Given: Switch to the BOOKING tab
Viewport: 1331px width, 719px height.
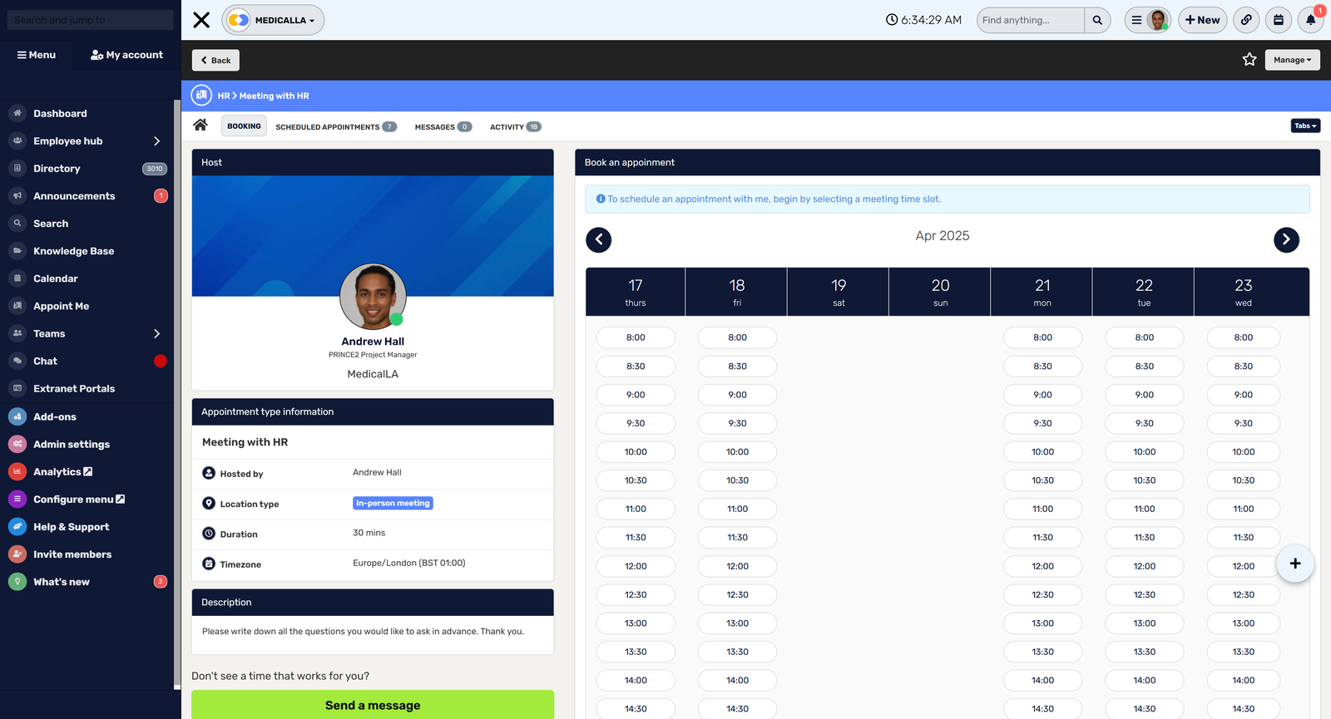Looking at the screenshot, I should click(244, 126).
